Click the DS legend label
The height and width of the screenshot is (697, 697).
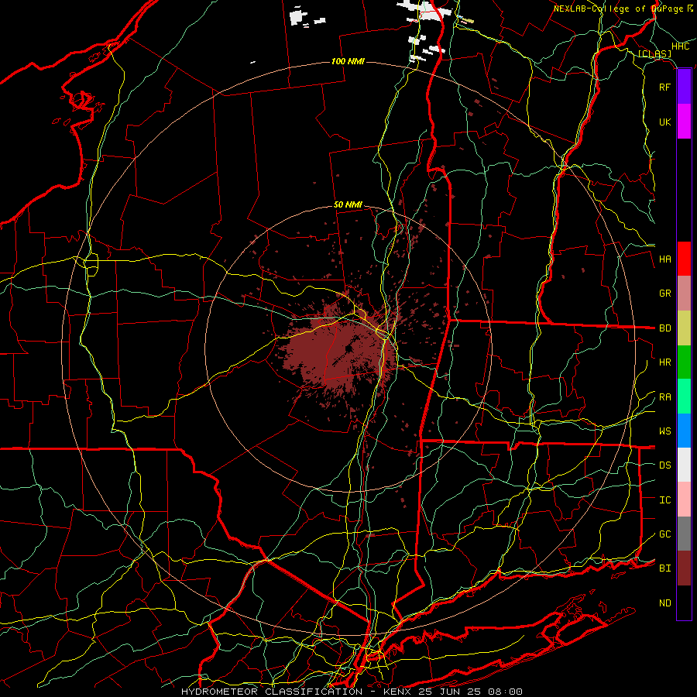665,465
